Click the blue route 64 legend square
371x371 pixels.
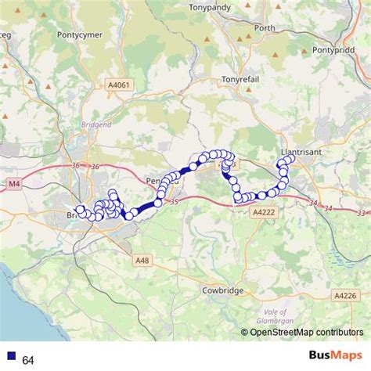12,356
